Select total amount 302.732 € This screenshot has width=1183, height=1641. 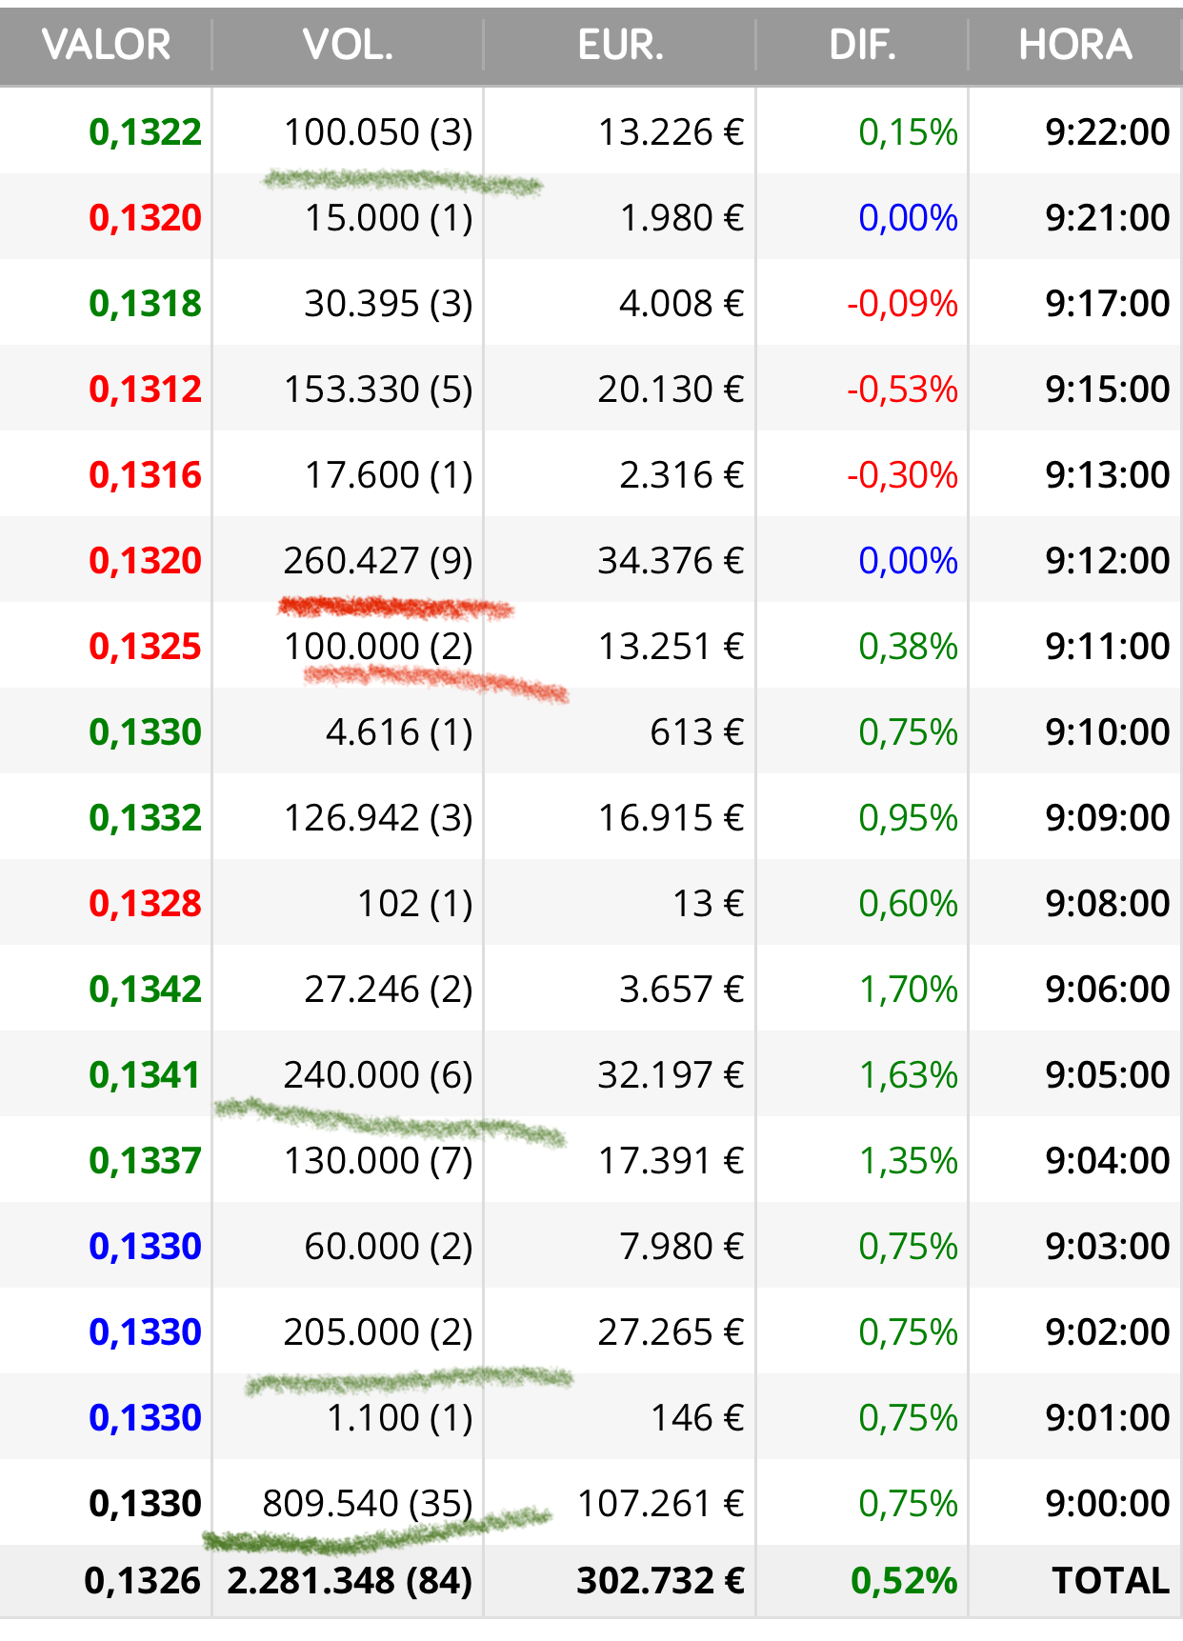660,1581
